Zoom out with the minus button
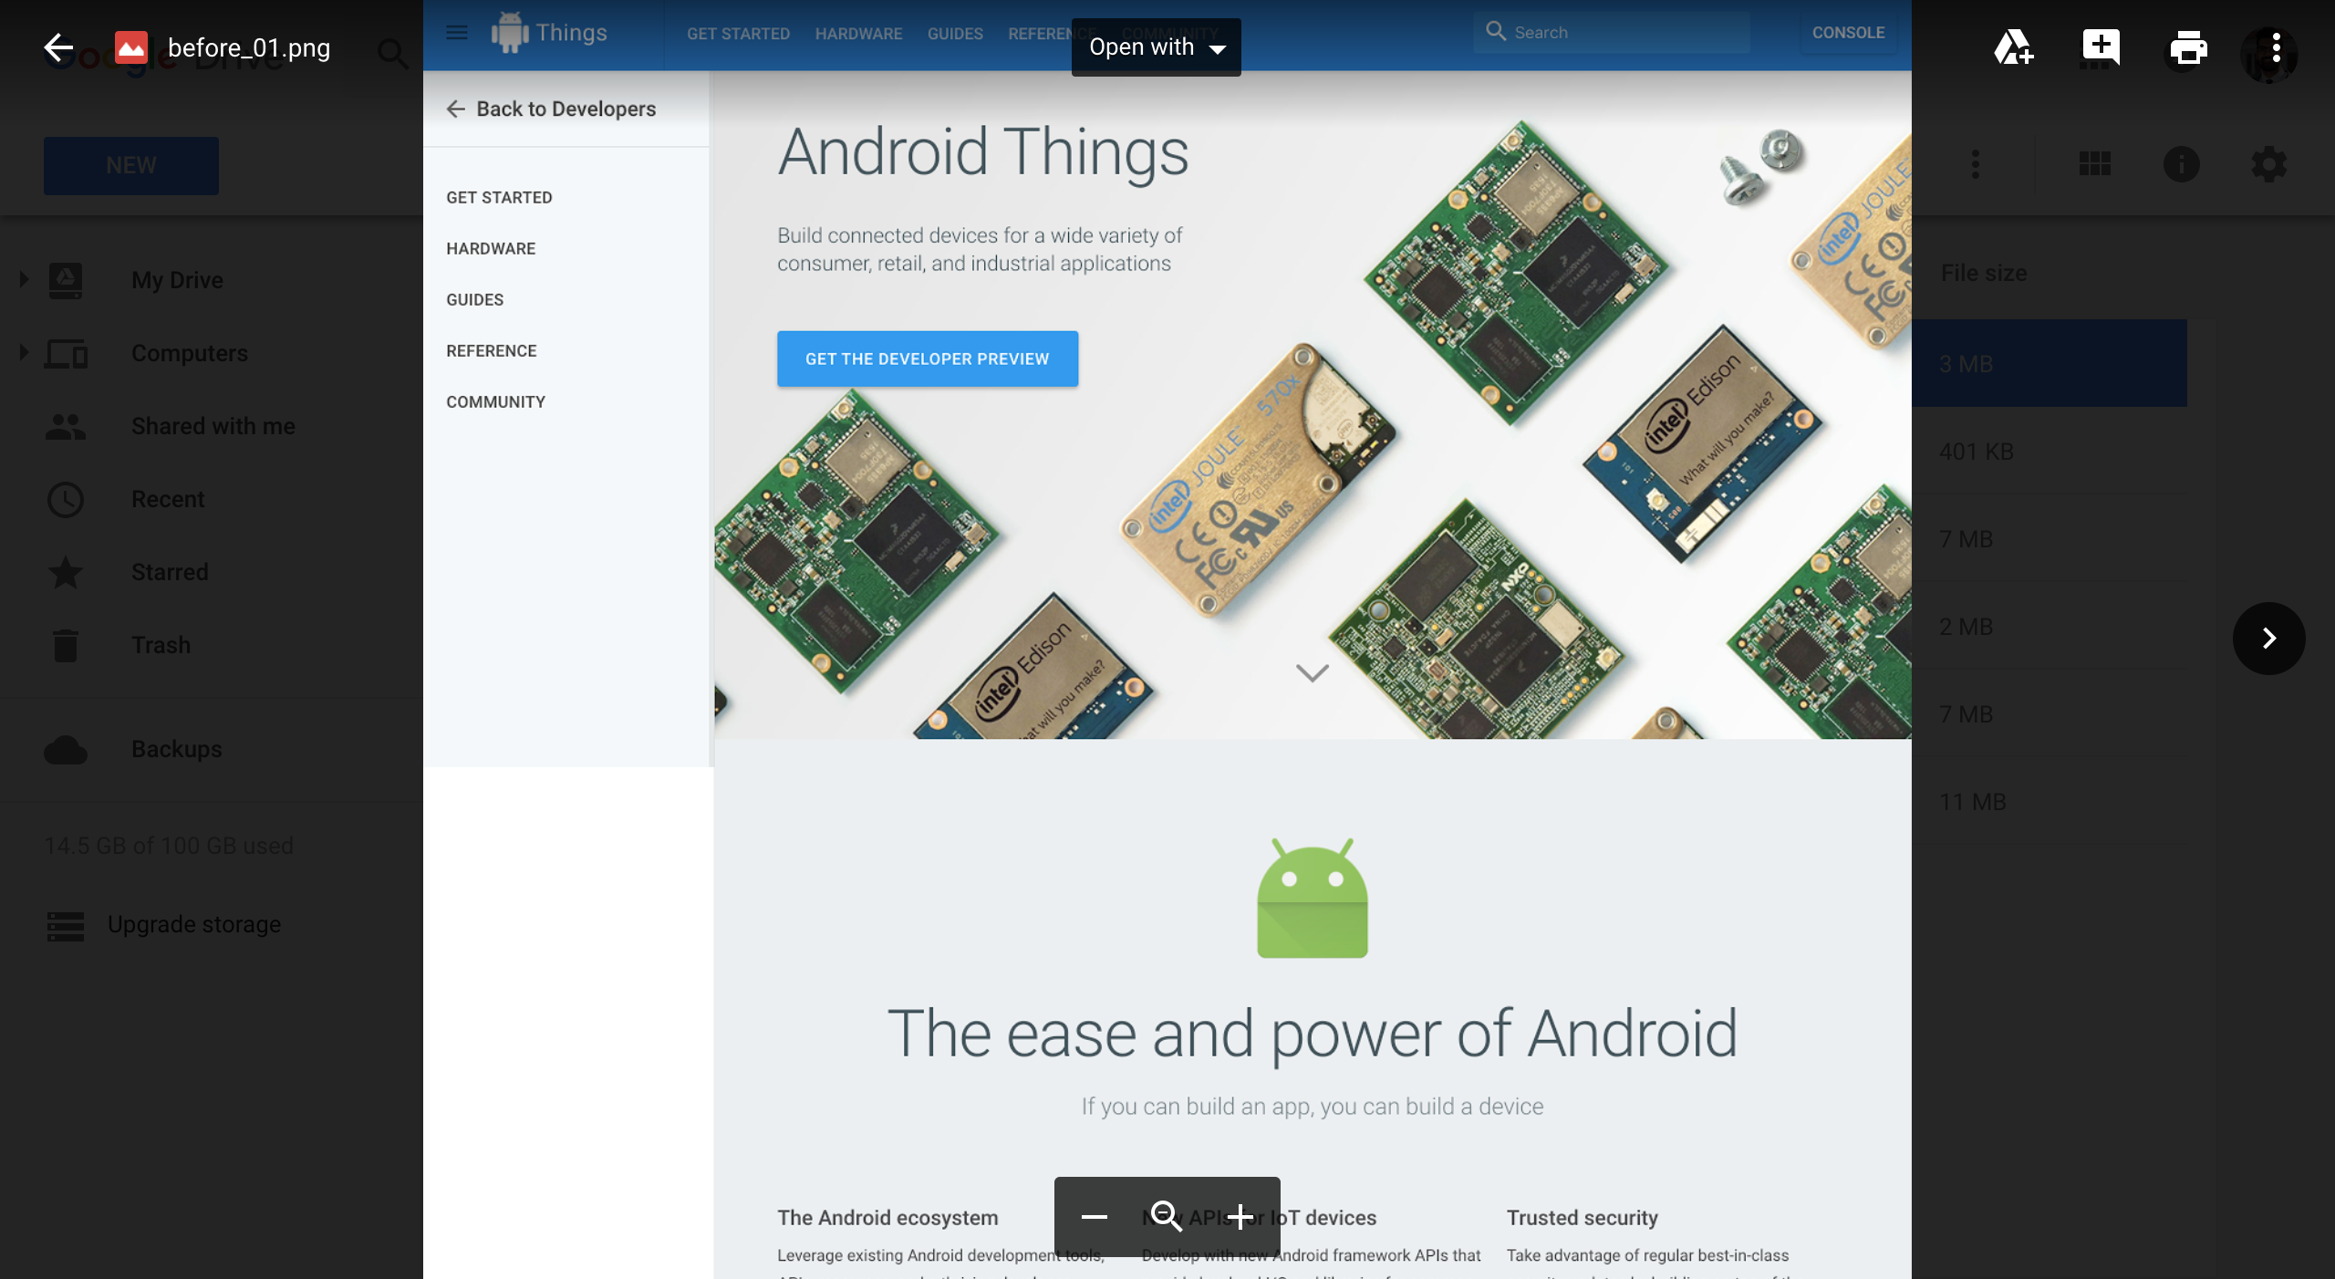Image resolution: width=2335 pixels, height=1279 pixels. pos(1094,1216)
